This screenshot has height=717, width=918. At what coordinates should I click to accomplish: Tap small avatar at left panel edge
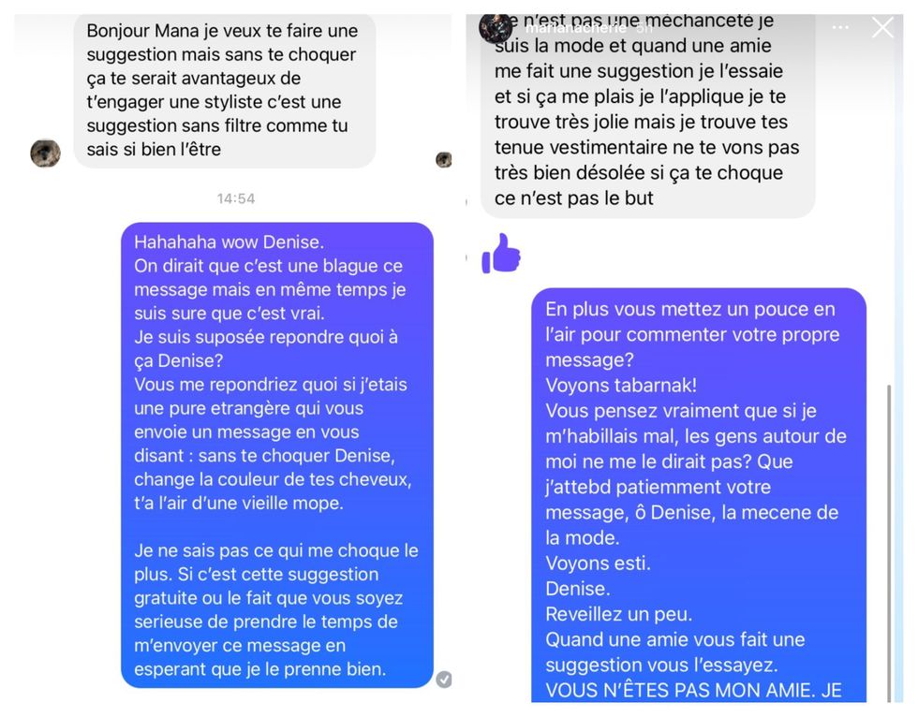(444, 159)
